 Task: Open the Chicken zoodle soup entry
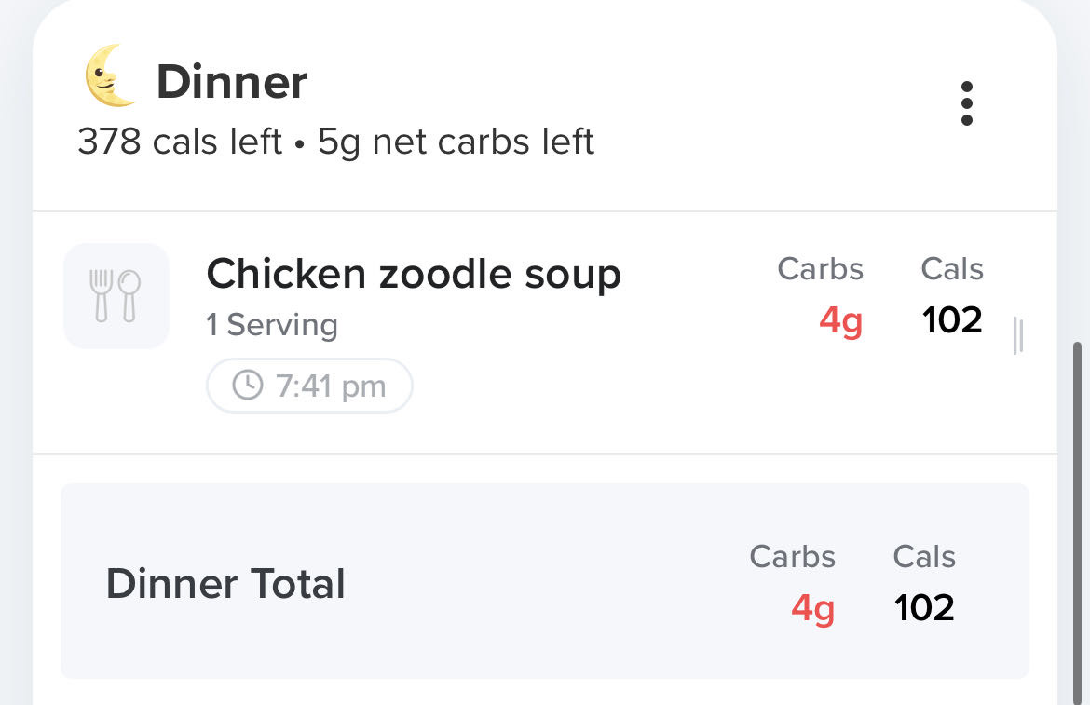(414, 275)
